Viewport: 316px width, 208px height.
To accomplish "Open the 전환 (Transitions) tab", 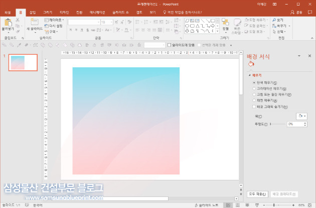I will 79,13.
